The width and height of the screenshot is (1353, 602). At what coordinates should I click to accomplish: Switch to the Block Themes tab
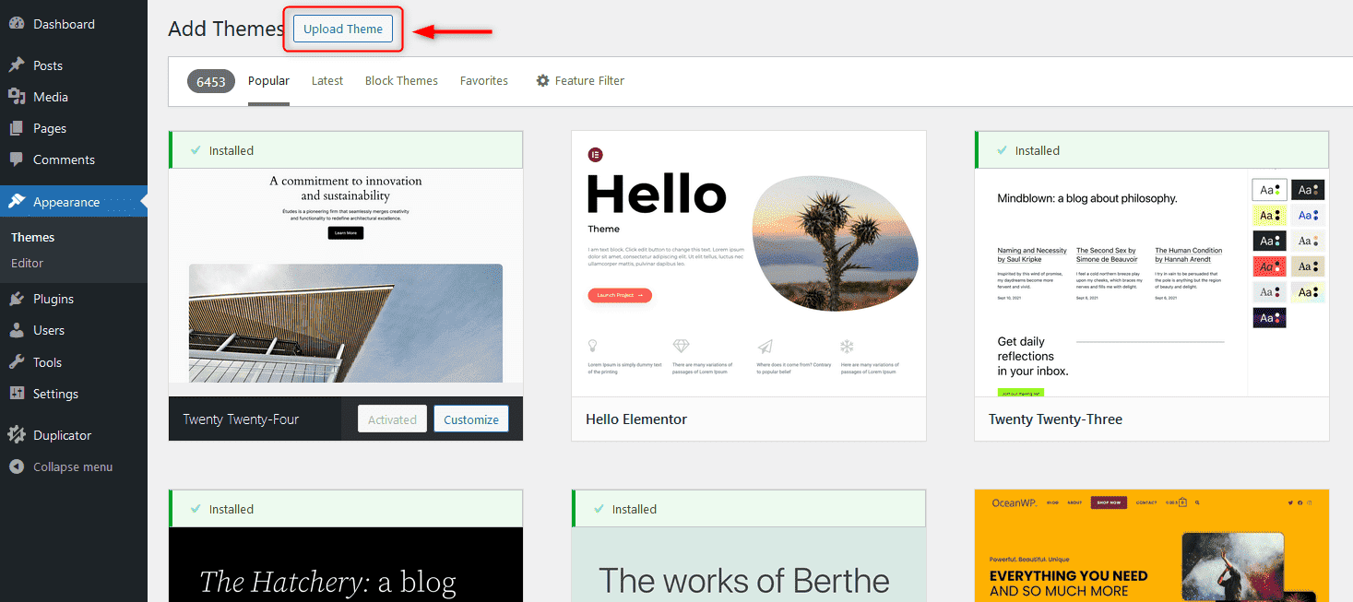(401, 81)
